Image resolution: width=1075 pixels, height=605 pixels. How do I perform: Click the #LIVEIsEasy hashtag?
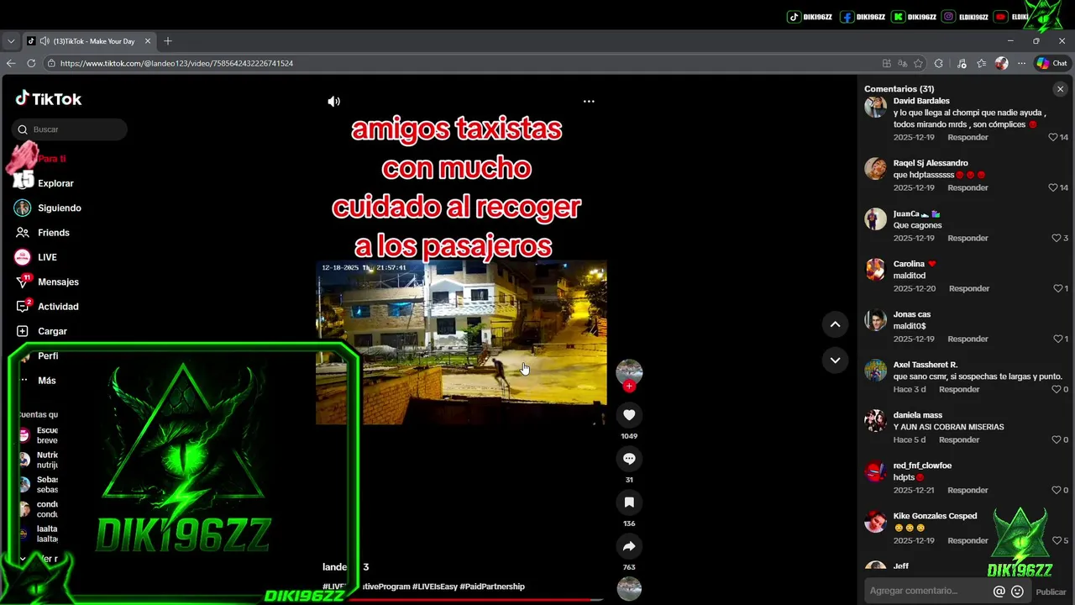click(x=435, y=587)
